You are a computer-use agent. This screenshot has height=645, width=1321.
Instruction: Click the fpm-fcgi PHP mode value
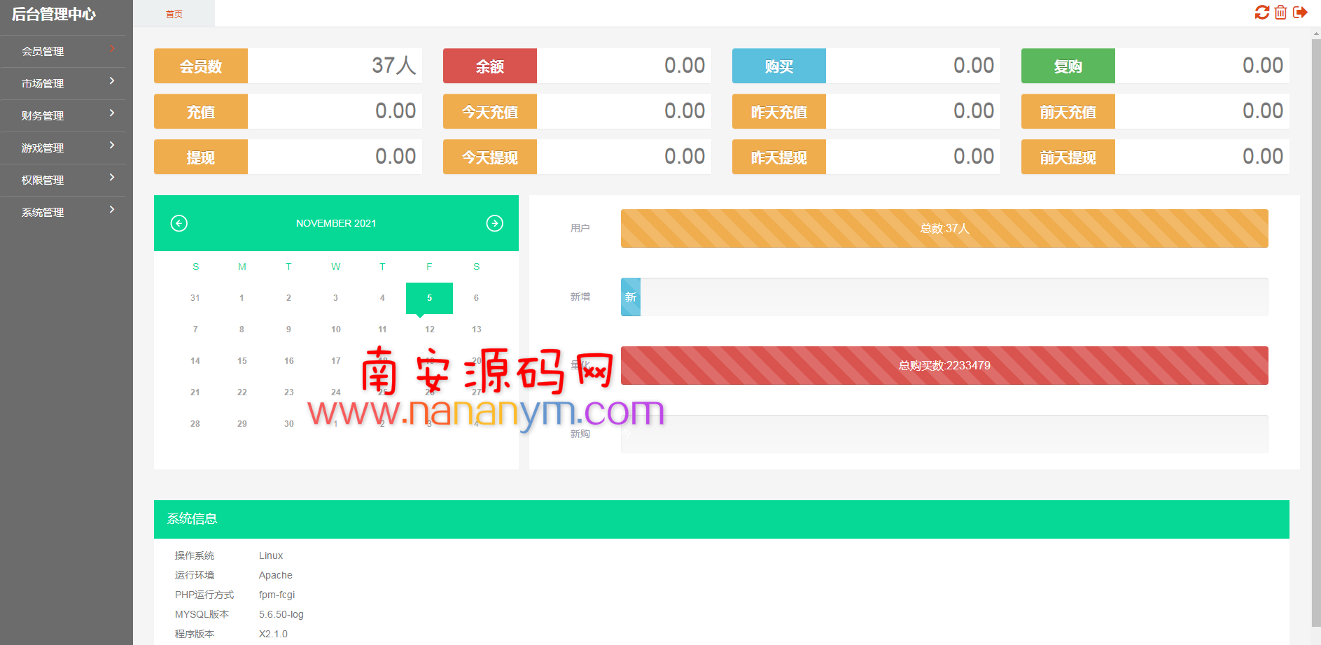coord(277,595)
